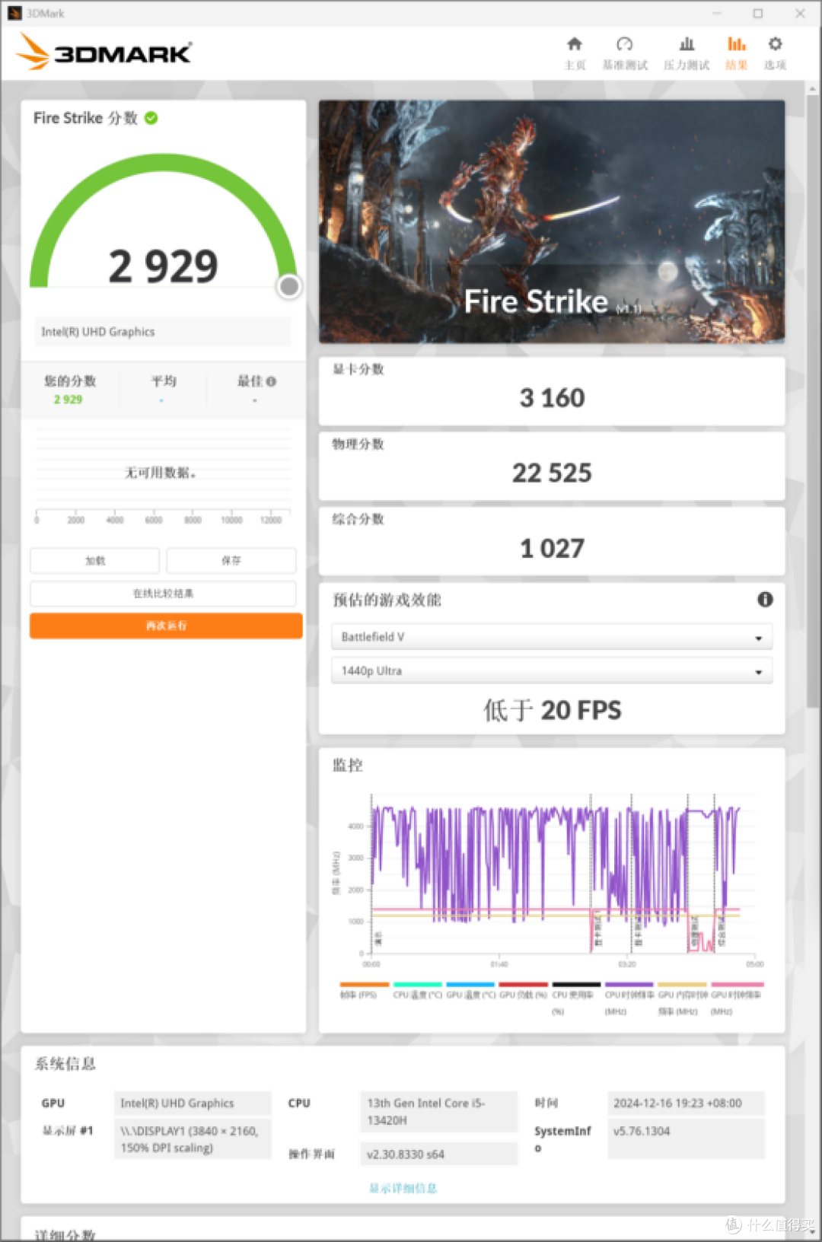Open the Battlefield V game dropdown

pos(552,637)
